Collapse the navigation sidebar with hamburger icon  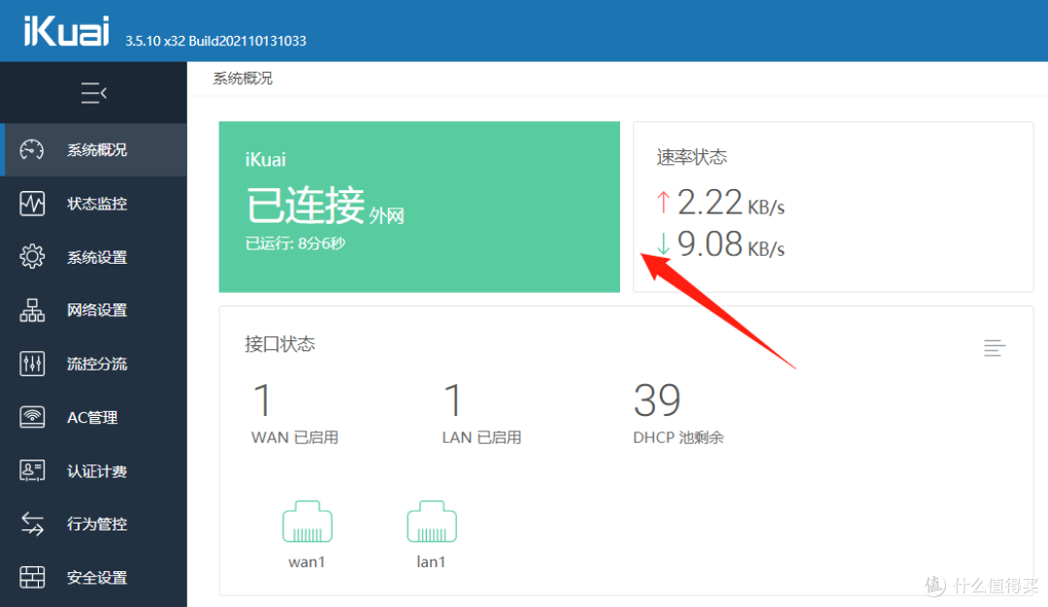click(93, 92)
